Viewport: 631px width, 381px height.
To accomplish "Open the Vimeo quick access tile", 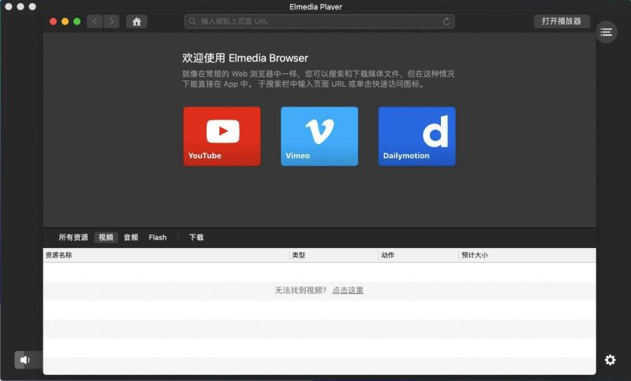I will (319, 136).
